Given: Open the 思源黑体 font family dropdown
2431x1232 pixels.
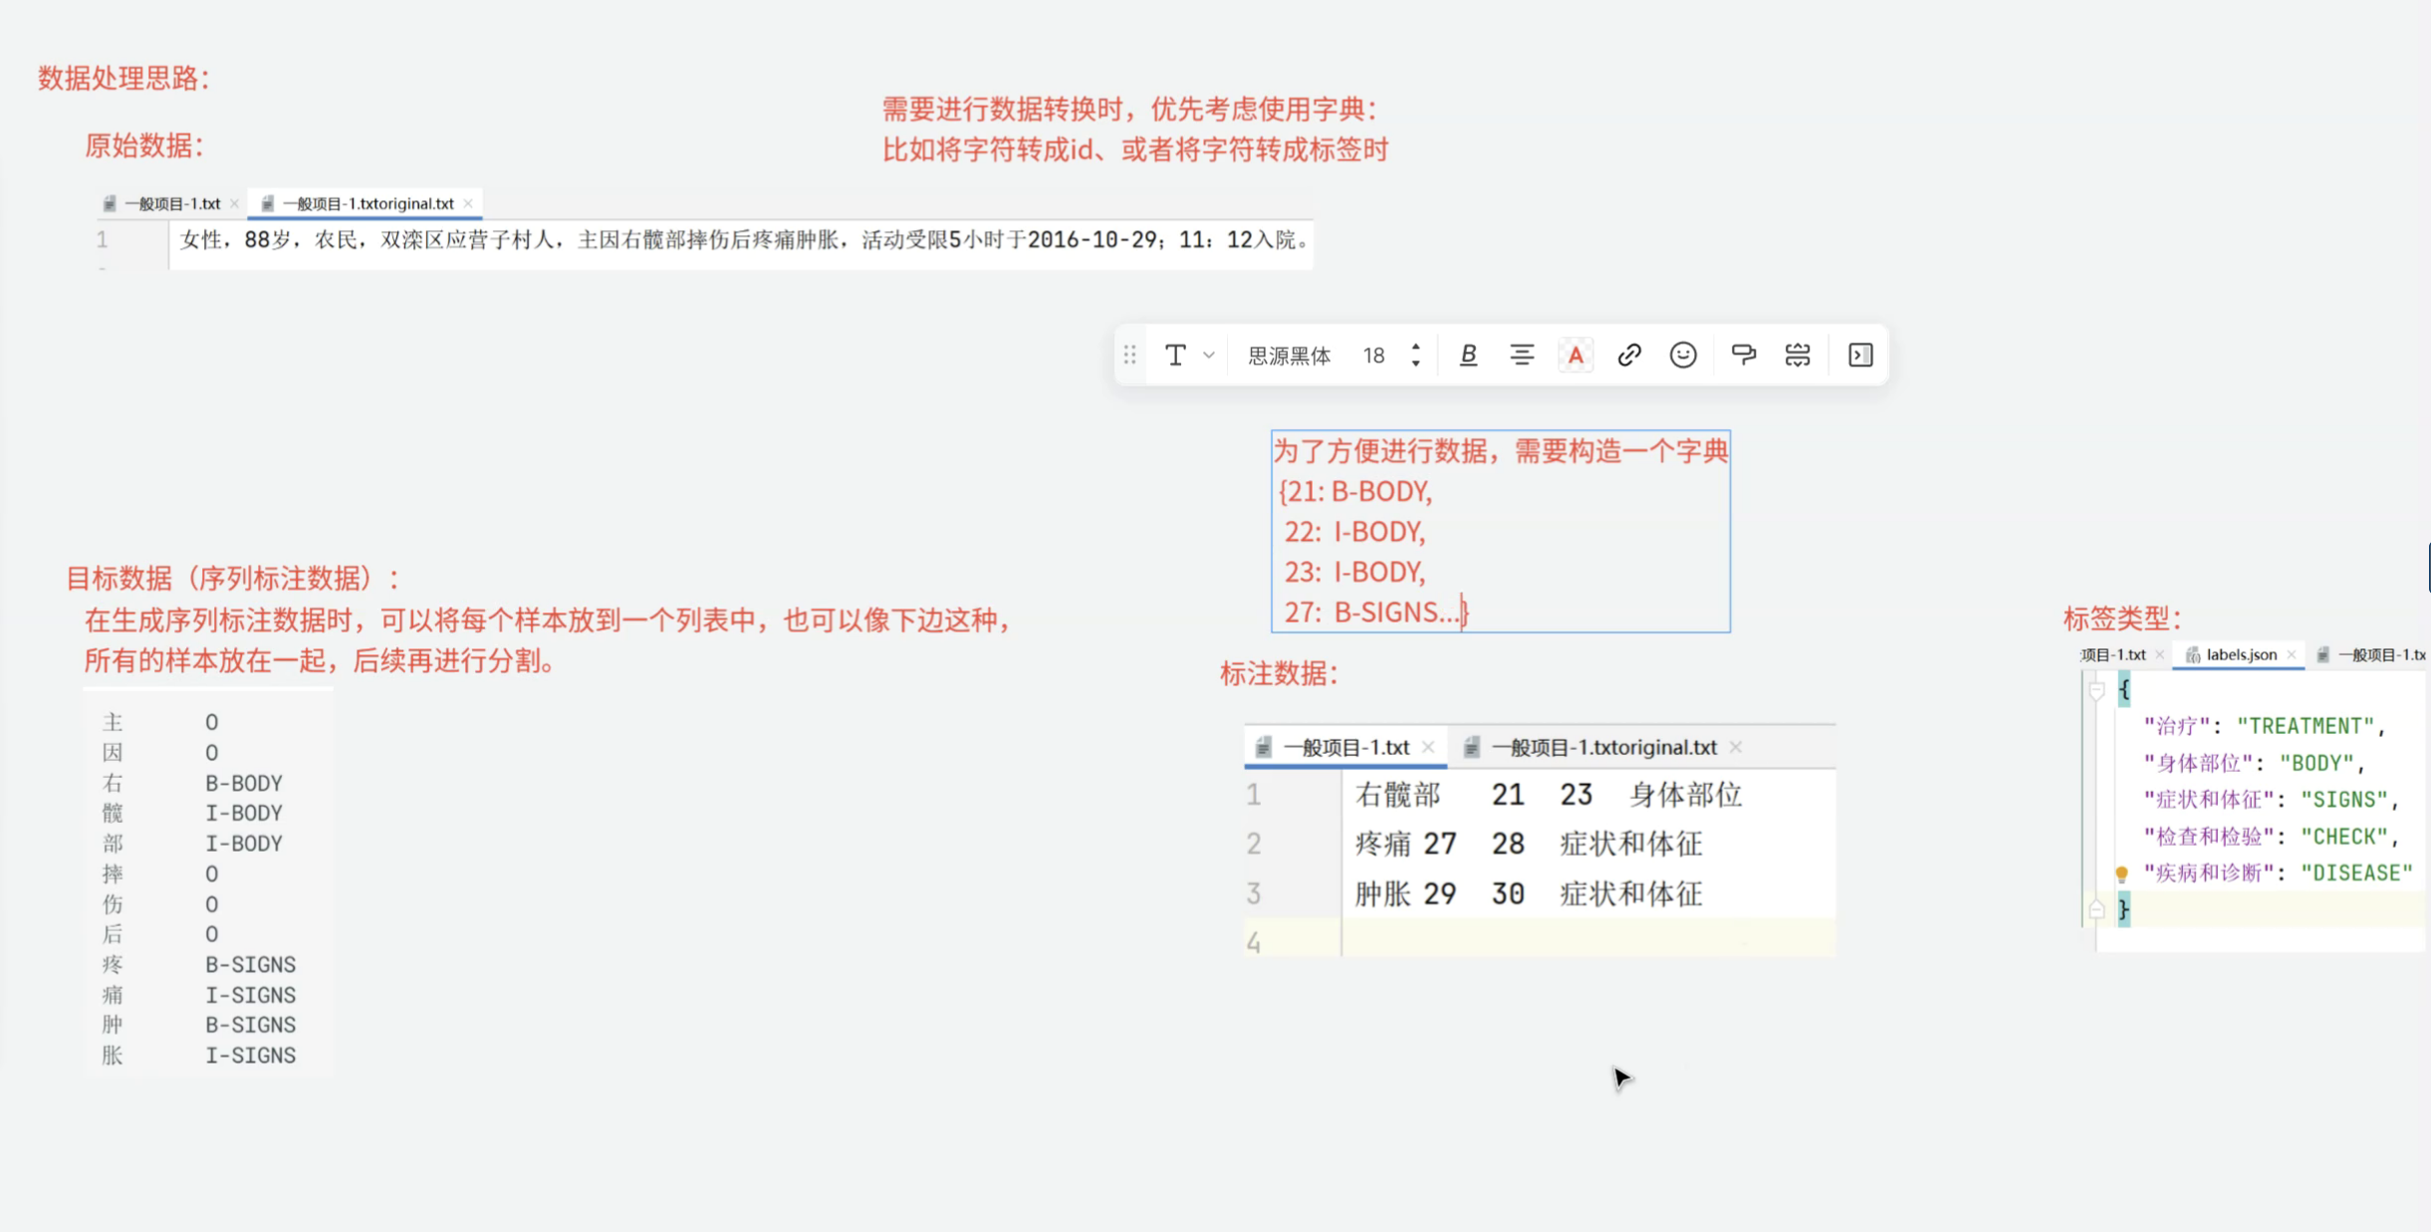Looking at the screenshot, I should (1289, 356).
